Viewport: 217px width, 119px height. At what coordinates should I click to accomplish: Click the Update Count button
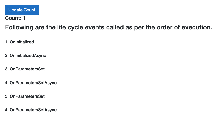[x=22, y=10]
